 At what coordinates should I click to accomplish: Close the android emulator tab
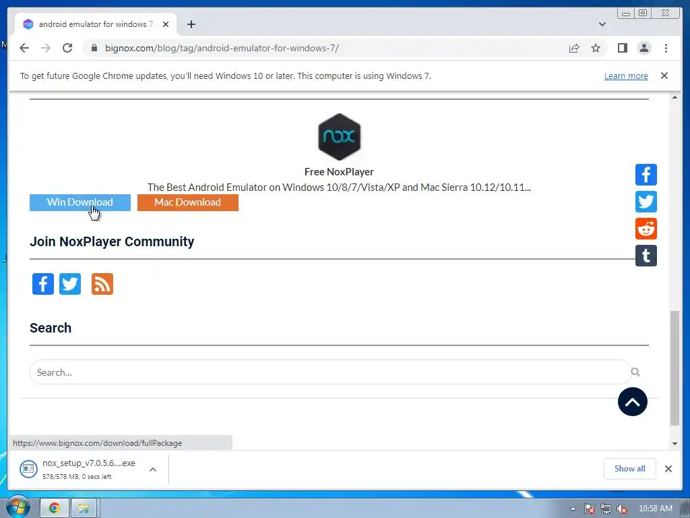pyautogui.click(x=166, y=24)
